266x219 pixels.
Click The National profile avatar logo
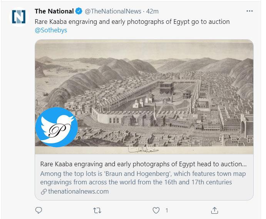(x=18, y=17)
